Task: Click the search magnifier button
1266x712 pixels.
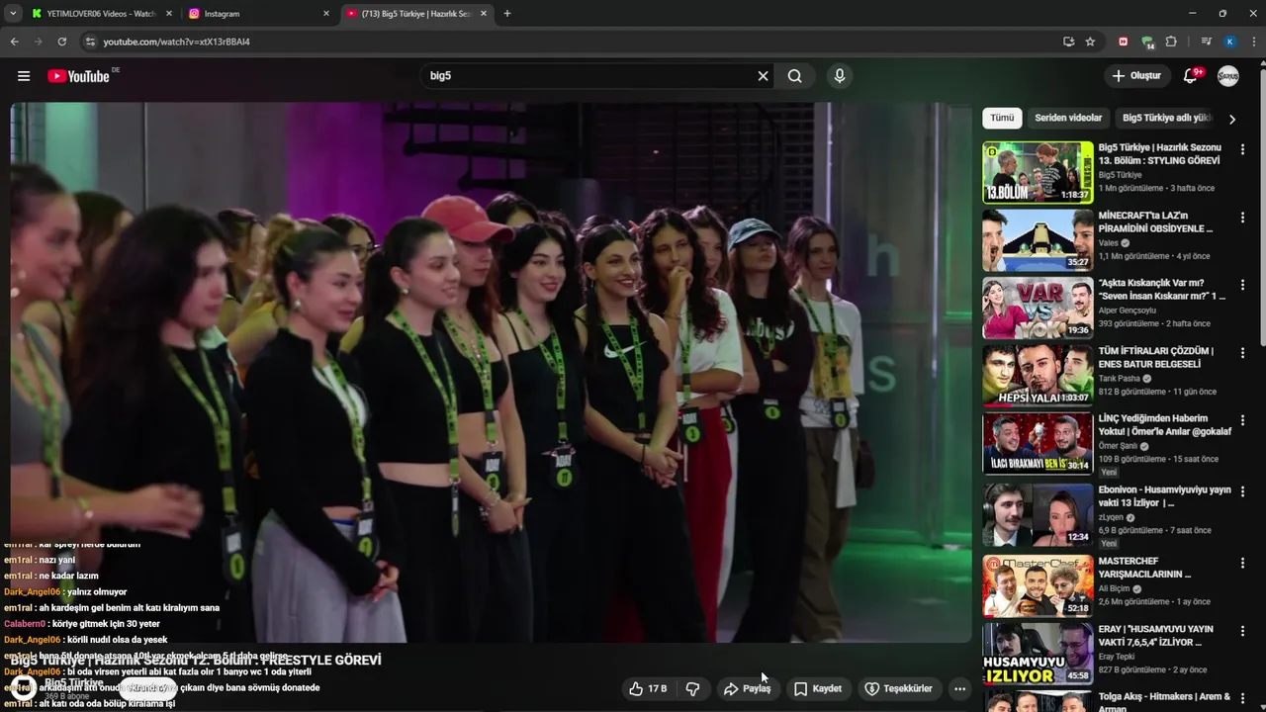Action: (795, 76)
